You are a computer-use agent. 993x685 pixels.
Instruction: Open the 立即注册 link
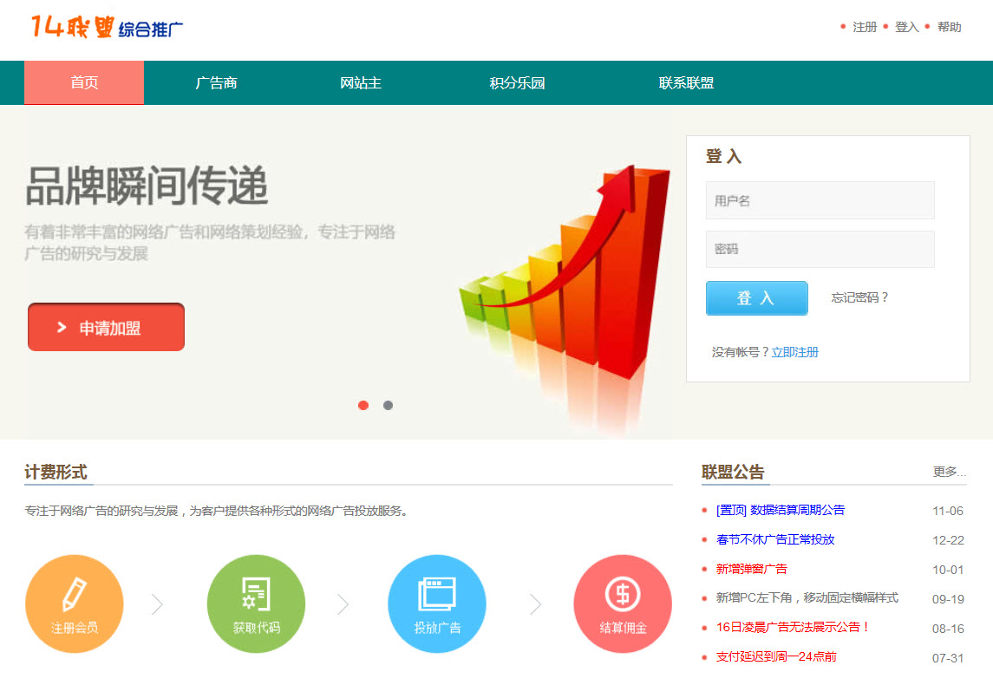(x=794, y=352)
